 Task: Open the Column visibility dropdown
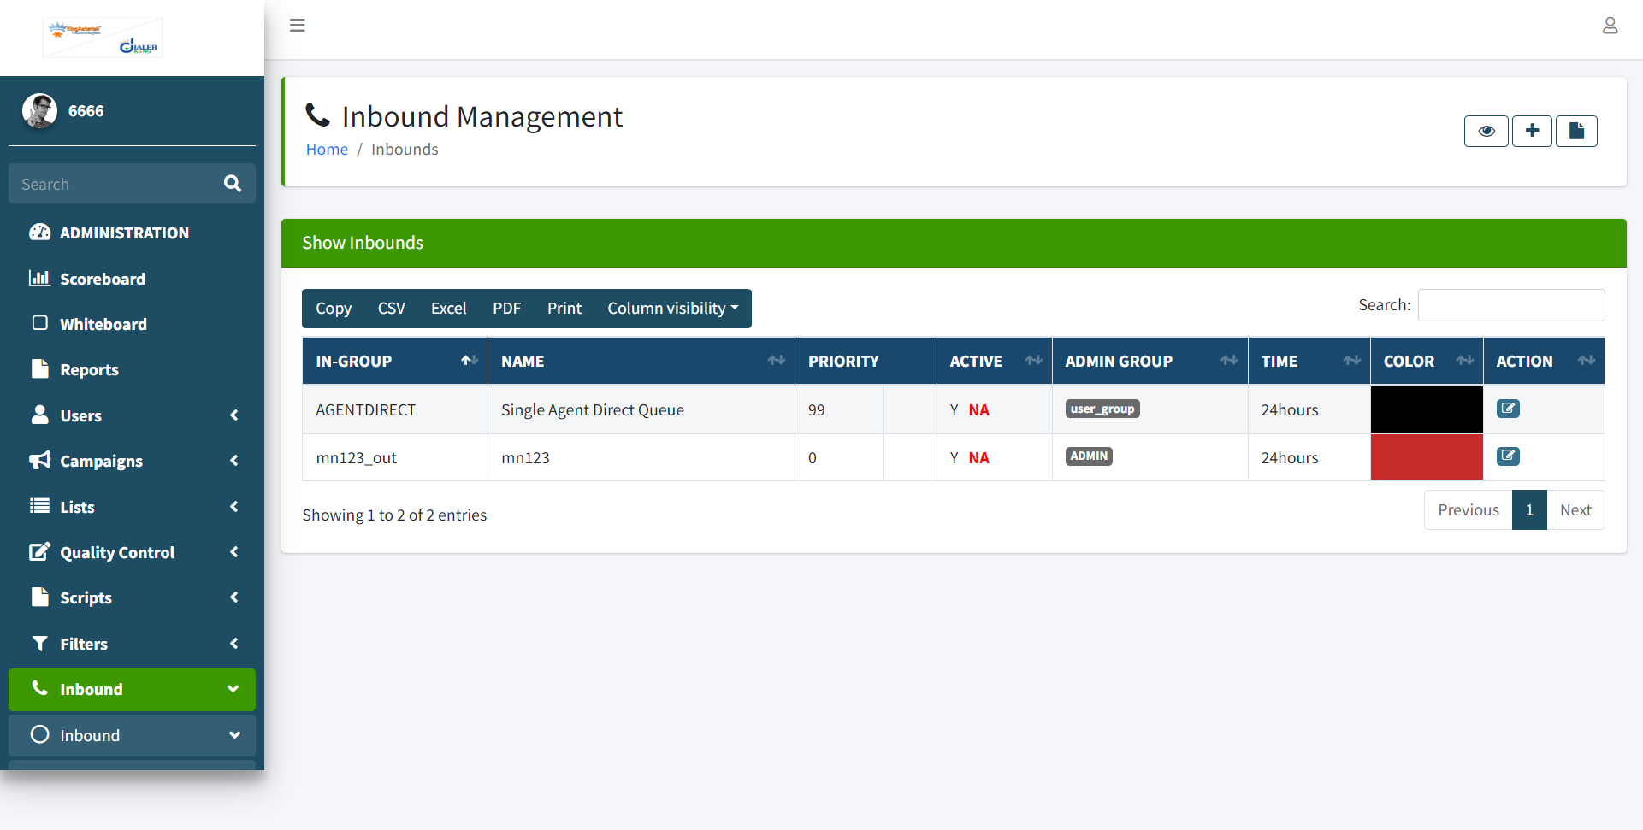coord(672,309)
